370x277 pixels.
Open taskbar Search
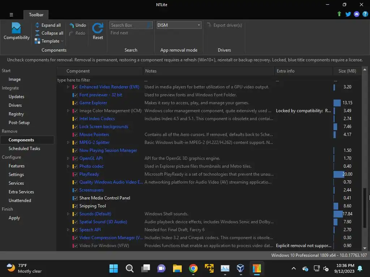tap(130, 268)
